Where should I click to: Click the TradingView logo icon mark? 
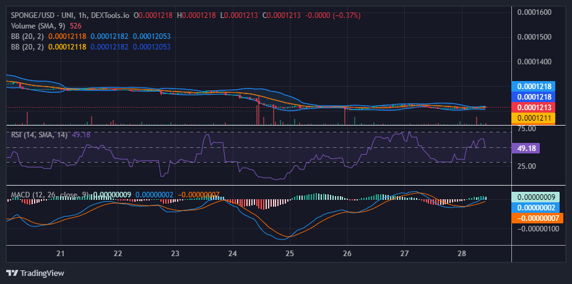pyautogui.click(x=13, y=273)
